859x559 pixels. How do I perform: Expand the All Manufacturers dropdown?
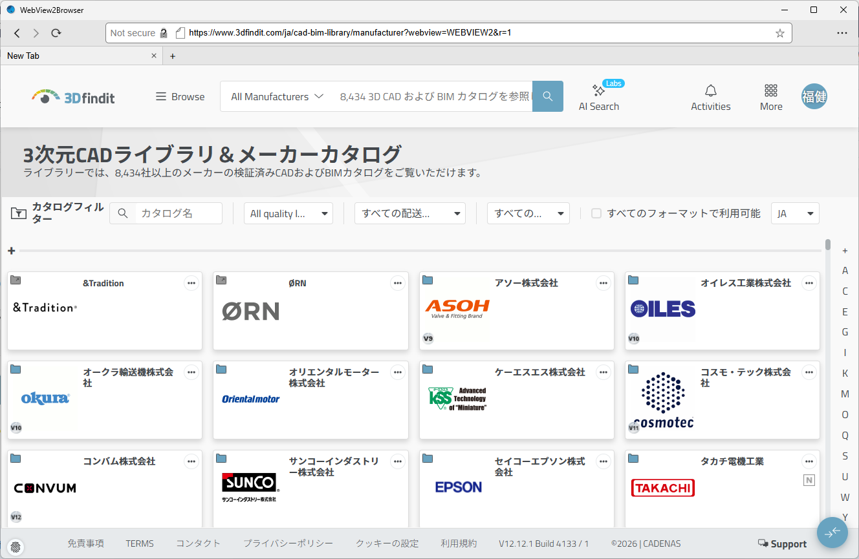277,96
